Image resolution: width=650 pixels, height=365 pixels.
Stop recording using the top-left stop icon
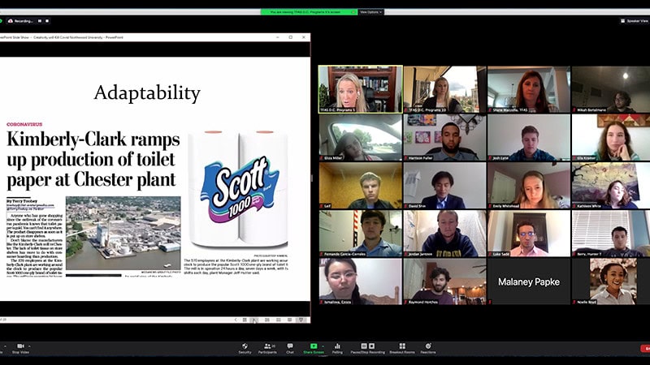pyautogui.click(x=47, y=21)
